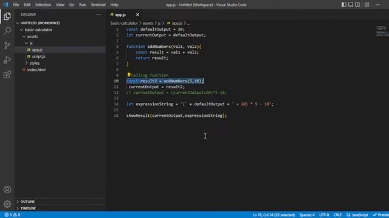Open the Run and Debug view icon
Viewport: 389px width, 218px height.
point(7,60)
